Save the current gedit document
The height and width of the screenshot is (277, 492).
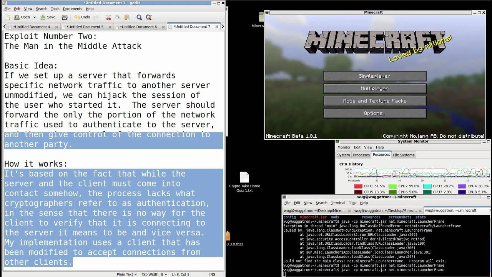point(48,17)
